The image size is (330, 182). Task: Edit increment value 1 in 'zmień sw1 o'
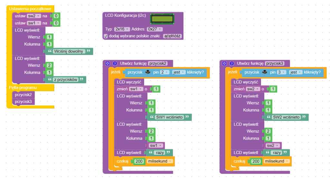click(156, 89)
